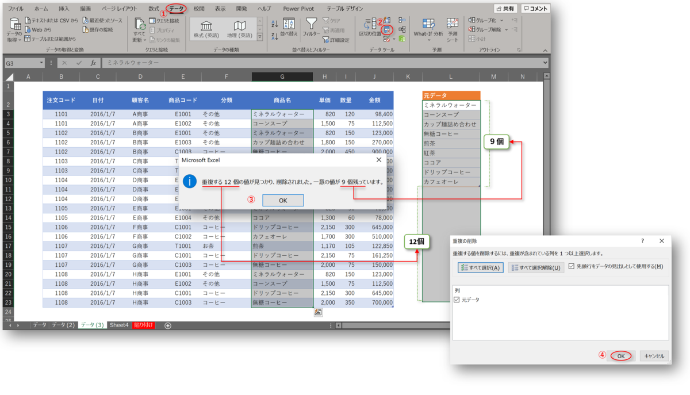
Task: Sort ascending A to Z
Action: [x=275, y=23]
